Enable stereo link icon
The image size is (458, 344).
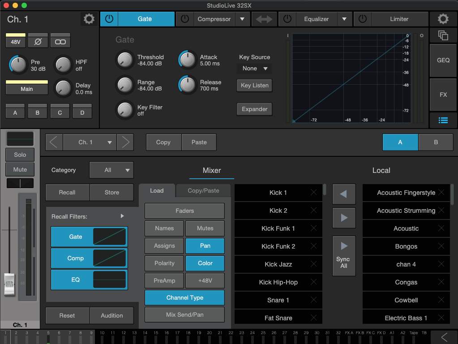[x=60, y=41]
